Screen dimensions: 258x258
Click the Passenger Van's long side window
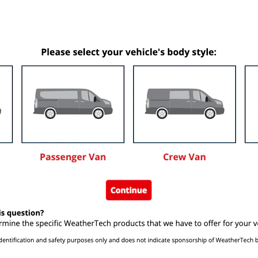pyautogui.click(x=59, y=95)
